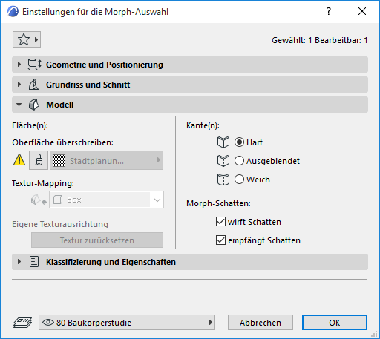Expand Grundriss und Schnitt panel

[19, 85]
